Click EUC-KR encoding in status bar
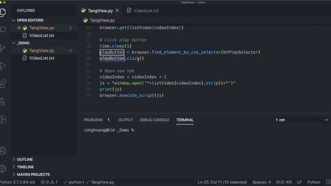 click(x=284, y=182)
